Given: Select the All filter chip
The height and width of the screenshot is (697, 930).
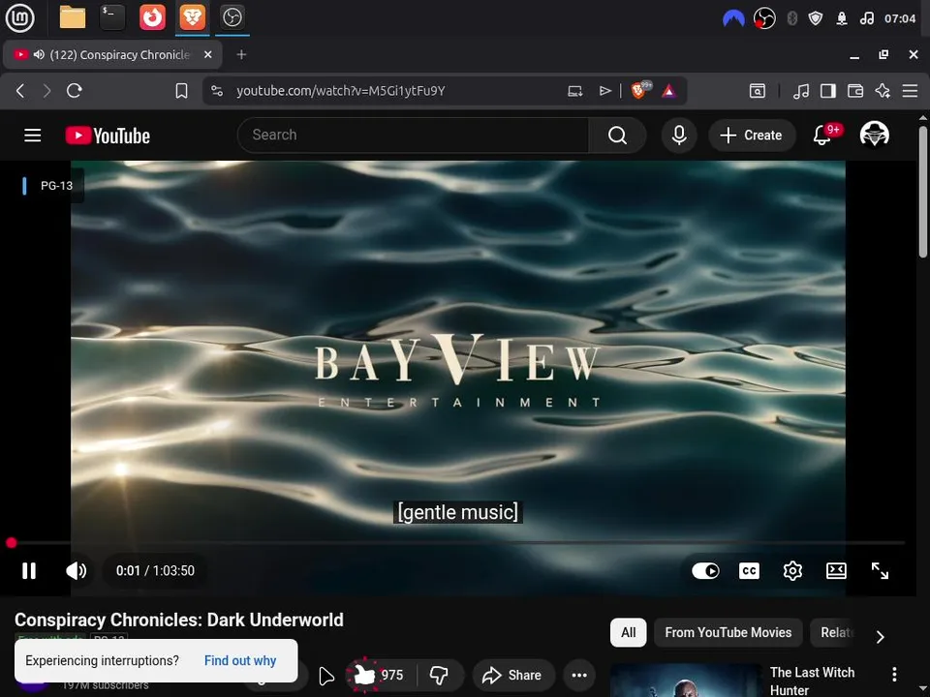Looking at the screenshot, I should pyautogui.click(x=628, y=632).
